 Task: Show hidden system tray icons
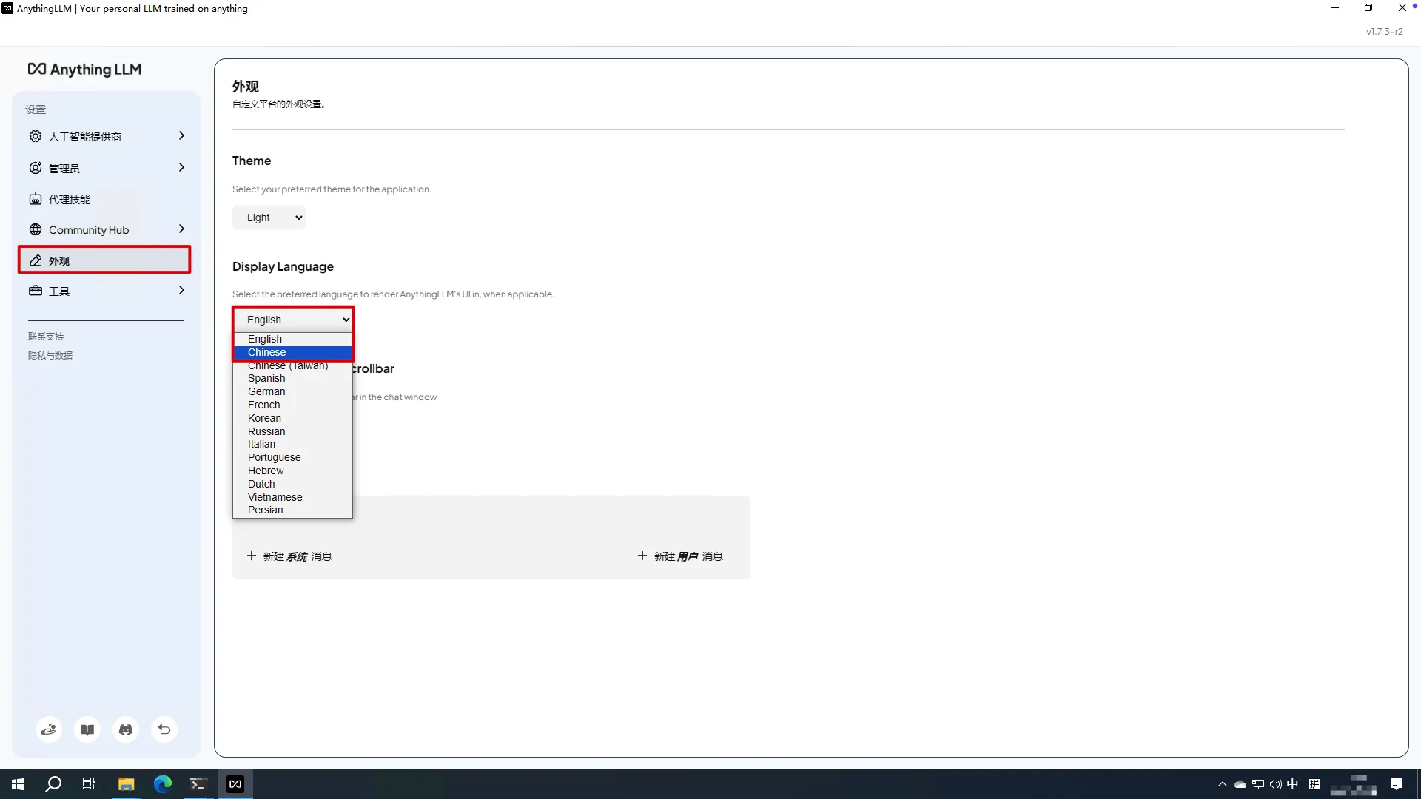(x=1223, y=784)
